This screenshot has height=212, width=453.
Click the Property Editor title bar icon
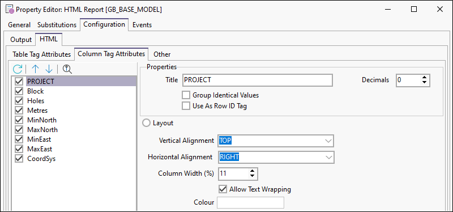pos(10,10)
